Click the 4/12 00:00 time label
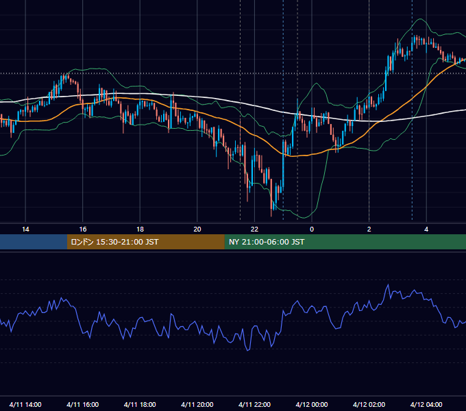Viewport: 466px width, 411px height. [x=312, y=404]
